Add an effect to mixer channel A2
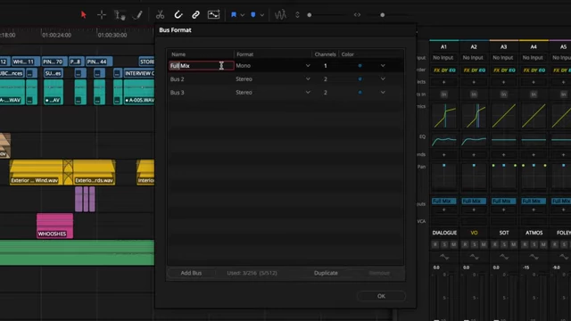Image resolution: width=571 pixels, height=321 pixels. pos(474,82)
